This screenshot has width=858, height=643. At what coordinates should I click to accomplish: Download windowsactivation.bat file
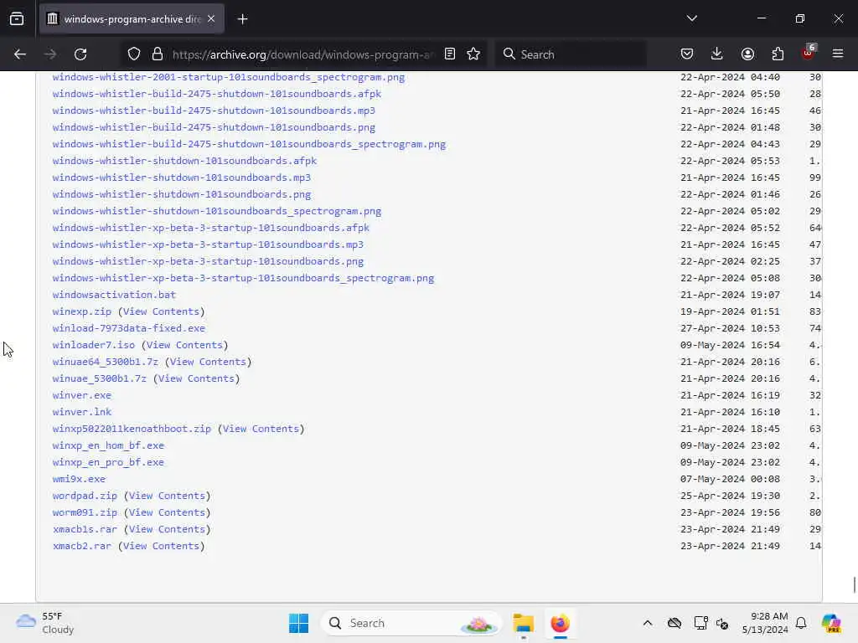(x=114, y=295)
